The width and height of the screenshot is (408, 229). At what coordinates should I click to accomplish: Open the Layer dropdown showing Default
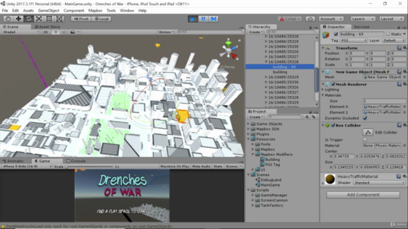click(394, 41)
